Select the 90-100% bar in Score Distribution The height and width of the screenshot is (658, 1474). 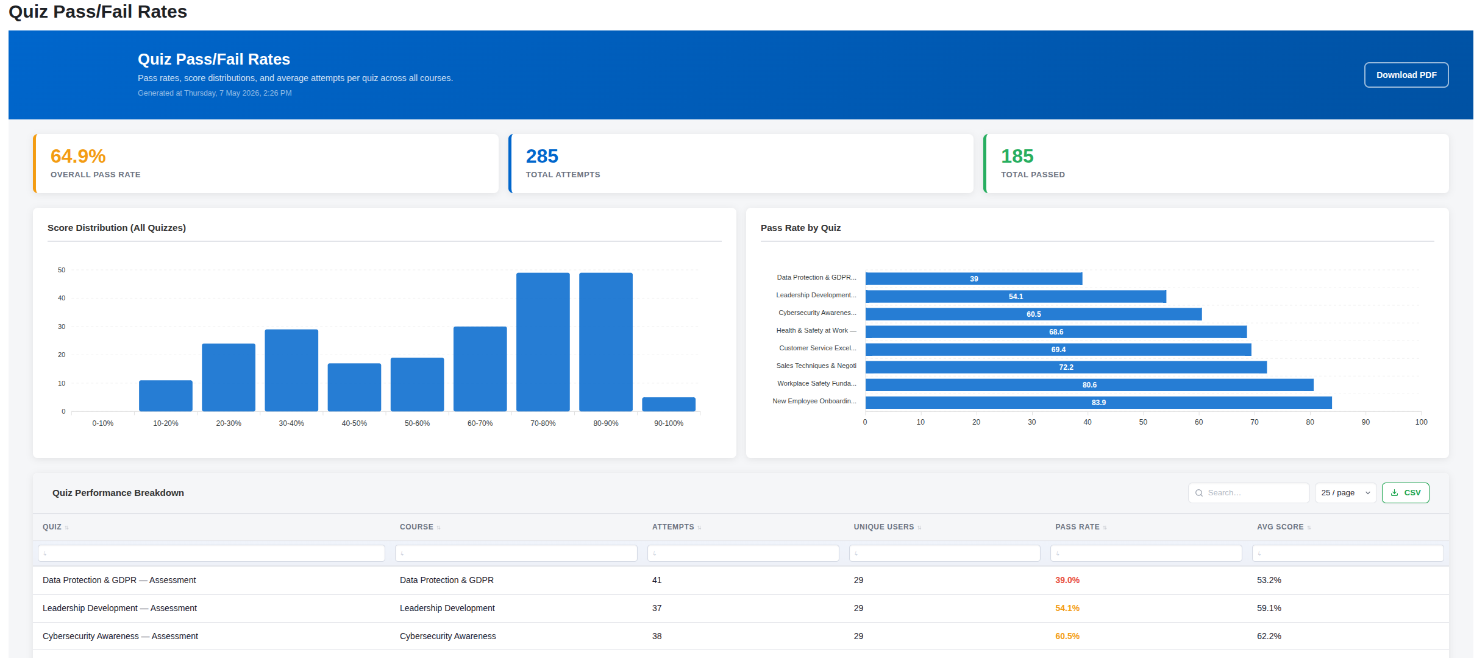coord(669,405)
